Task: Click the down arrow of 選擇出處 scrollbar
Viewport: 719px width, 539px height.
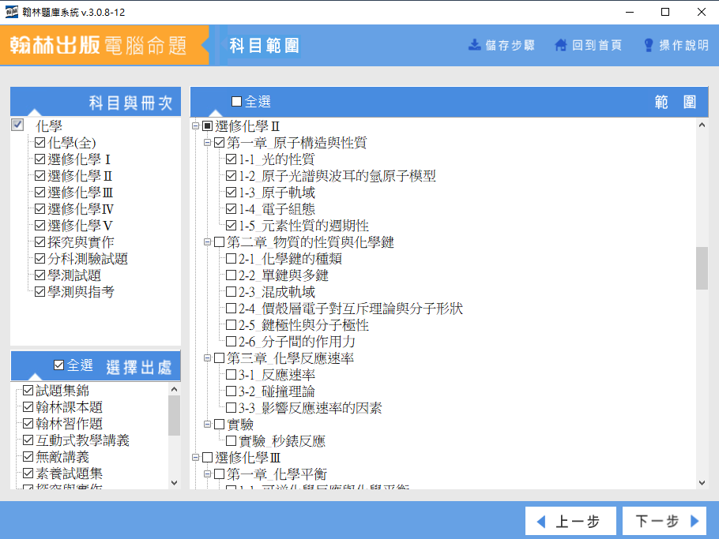Action: 175,483
